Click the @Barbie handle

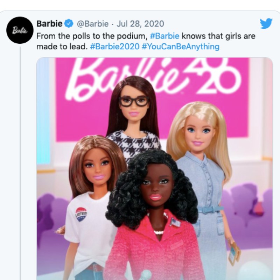pos(93,24)
